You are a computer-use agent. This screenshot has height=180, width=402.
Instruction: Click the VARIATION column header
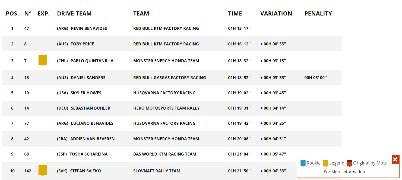point(276,14)
